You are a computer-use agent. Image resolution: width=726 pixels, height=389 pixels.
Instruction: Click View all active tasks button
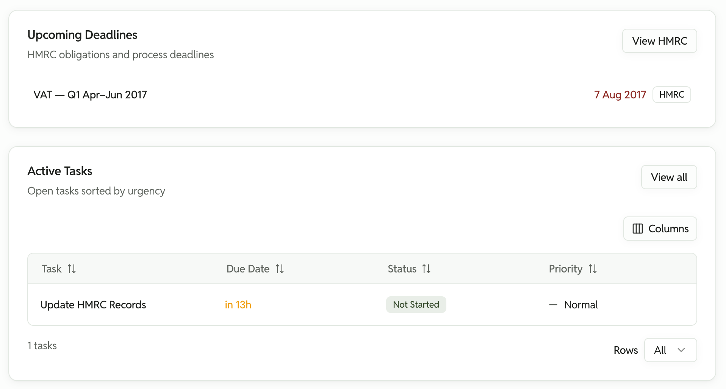[669, 177]
